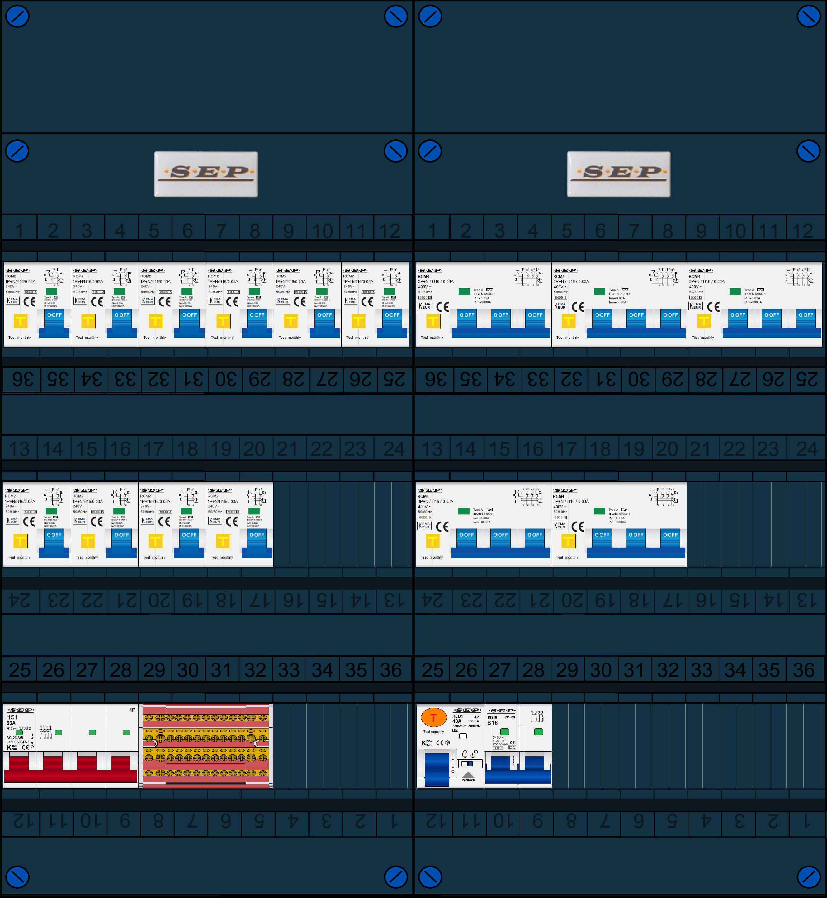This screenshot has height=898, width=827.
Task: Click upright slot number 6 in left panel strip
Action: pyautogui.click(x=187, y=231)
